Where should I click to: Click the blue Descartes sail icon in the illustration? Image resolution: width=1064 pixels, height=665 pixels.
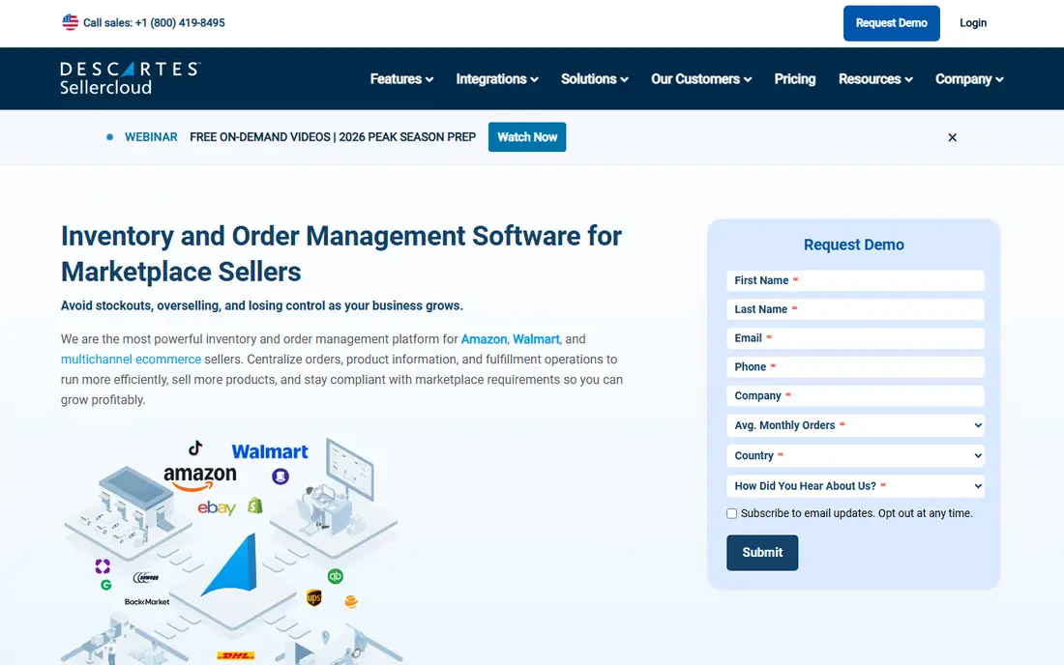click(229, 564)
